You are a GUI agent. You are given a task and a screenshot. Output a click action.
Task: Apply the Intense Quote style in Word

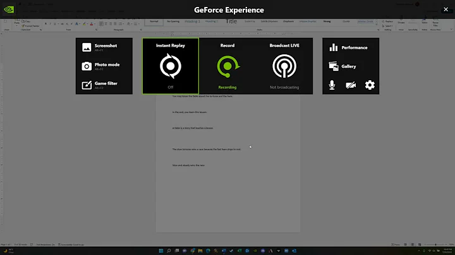point(365,21)
